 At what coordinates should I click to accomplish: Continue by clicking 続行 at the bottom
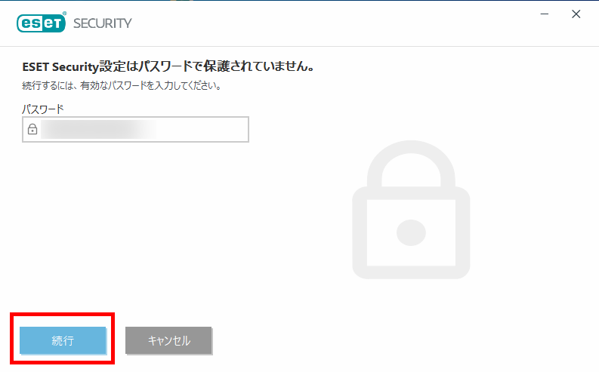pos(63,340)
